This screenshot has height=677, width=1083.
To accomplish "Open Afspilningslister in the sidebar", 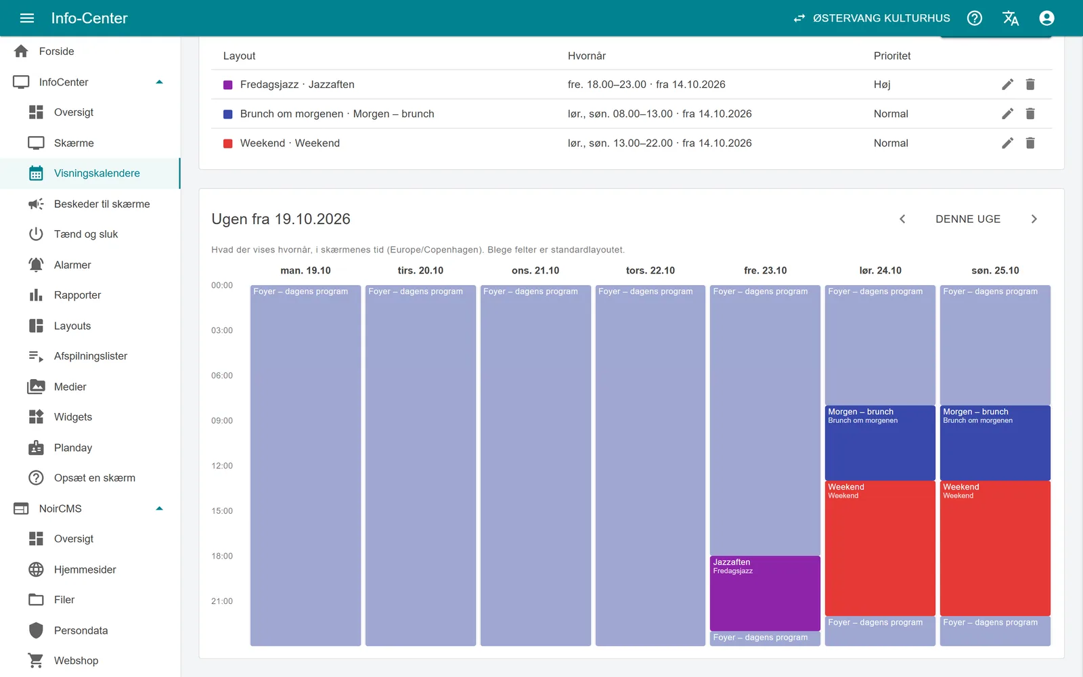I will tap(90, 356).
